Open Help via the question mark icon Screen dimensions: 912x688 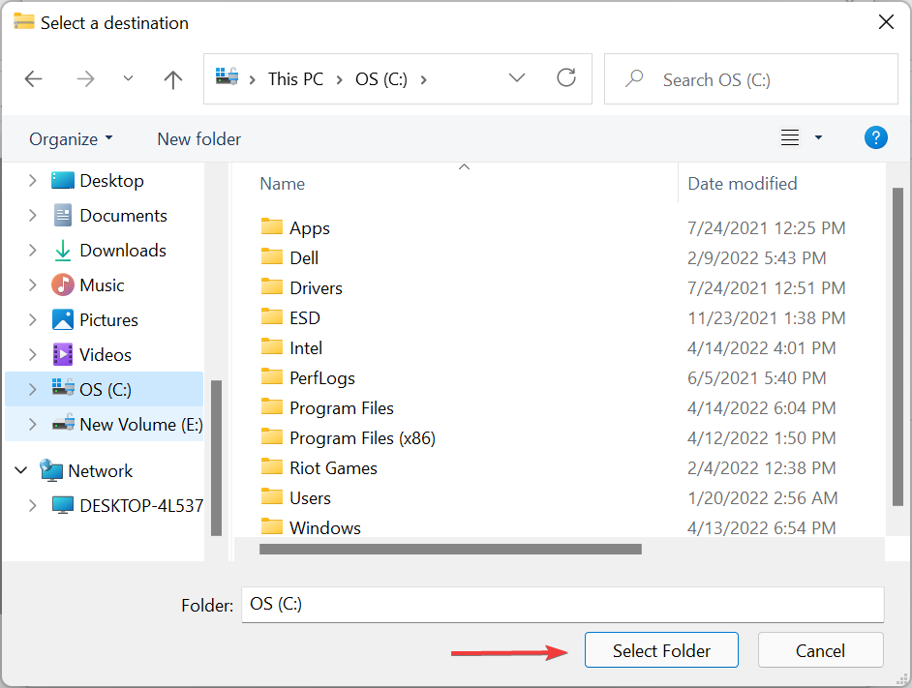pos(875,137)
